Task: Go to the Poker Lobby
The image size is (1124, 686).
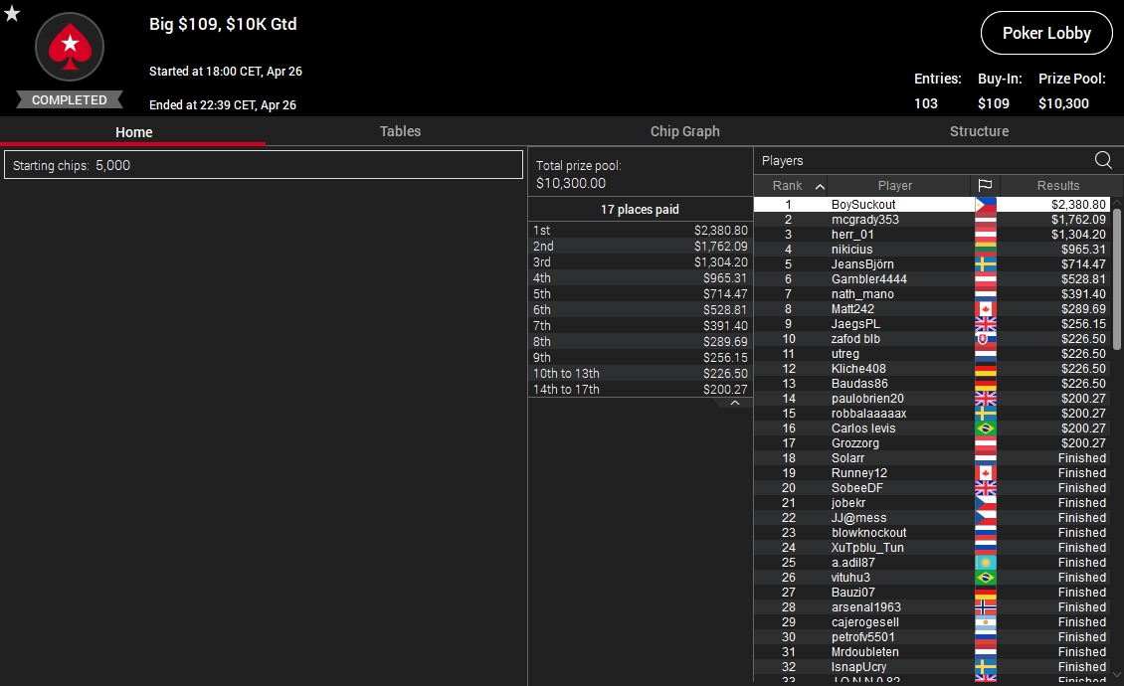Action: (x=1046, y=33)
